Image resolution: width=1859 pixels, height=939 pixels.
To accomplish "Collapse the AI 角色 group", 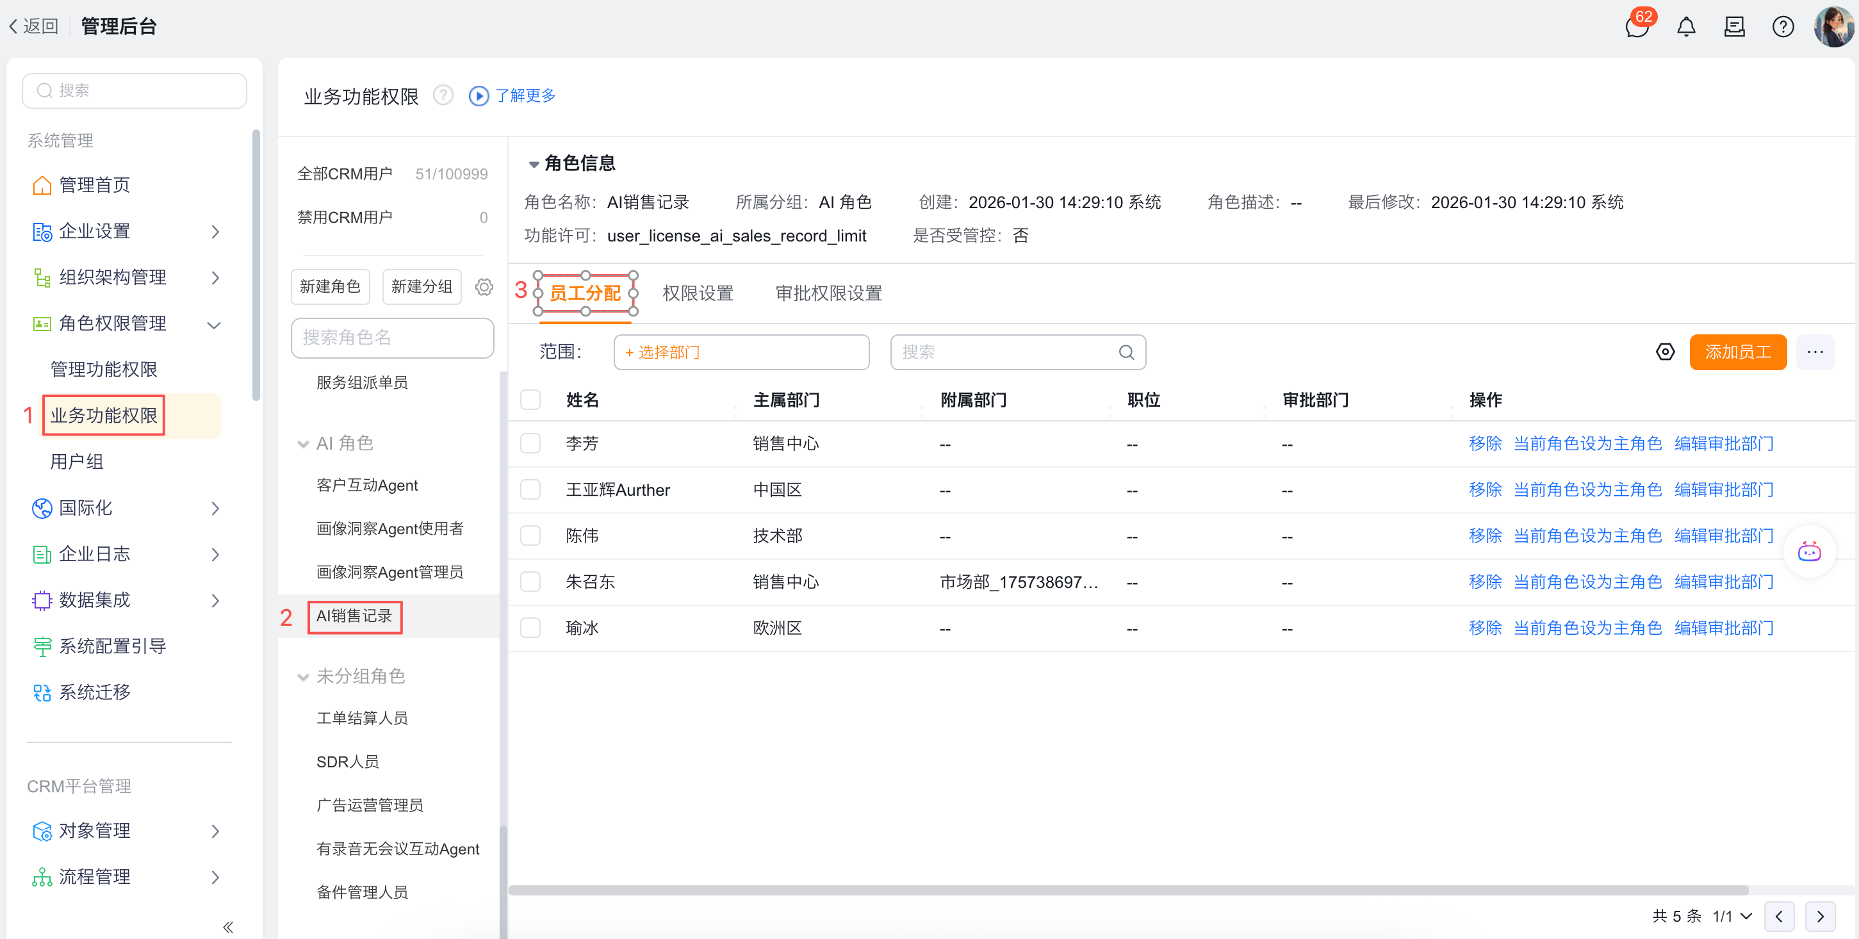I will 303,444.
